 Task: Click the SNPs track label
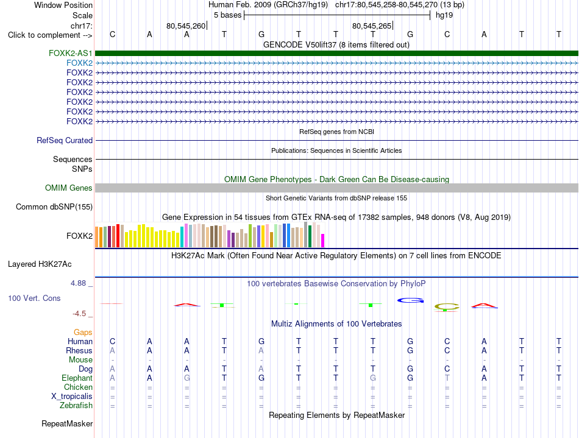point(82,169)
